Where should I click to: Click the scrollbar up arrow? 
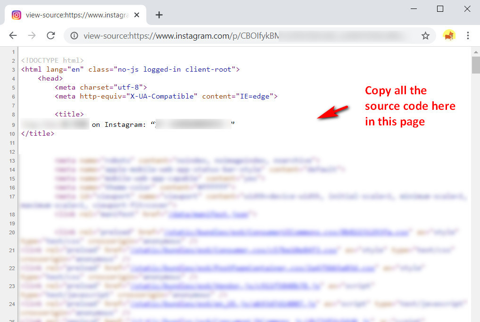pyautogui.click(x=476, y=52)
